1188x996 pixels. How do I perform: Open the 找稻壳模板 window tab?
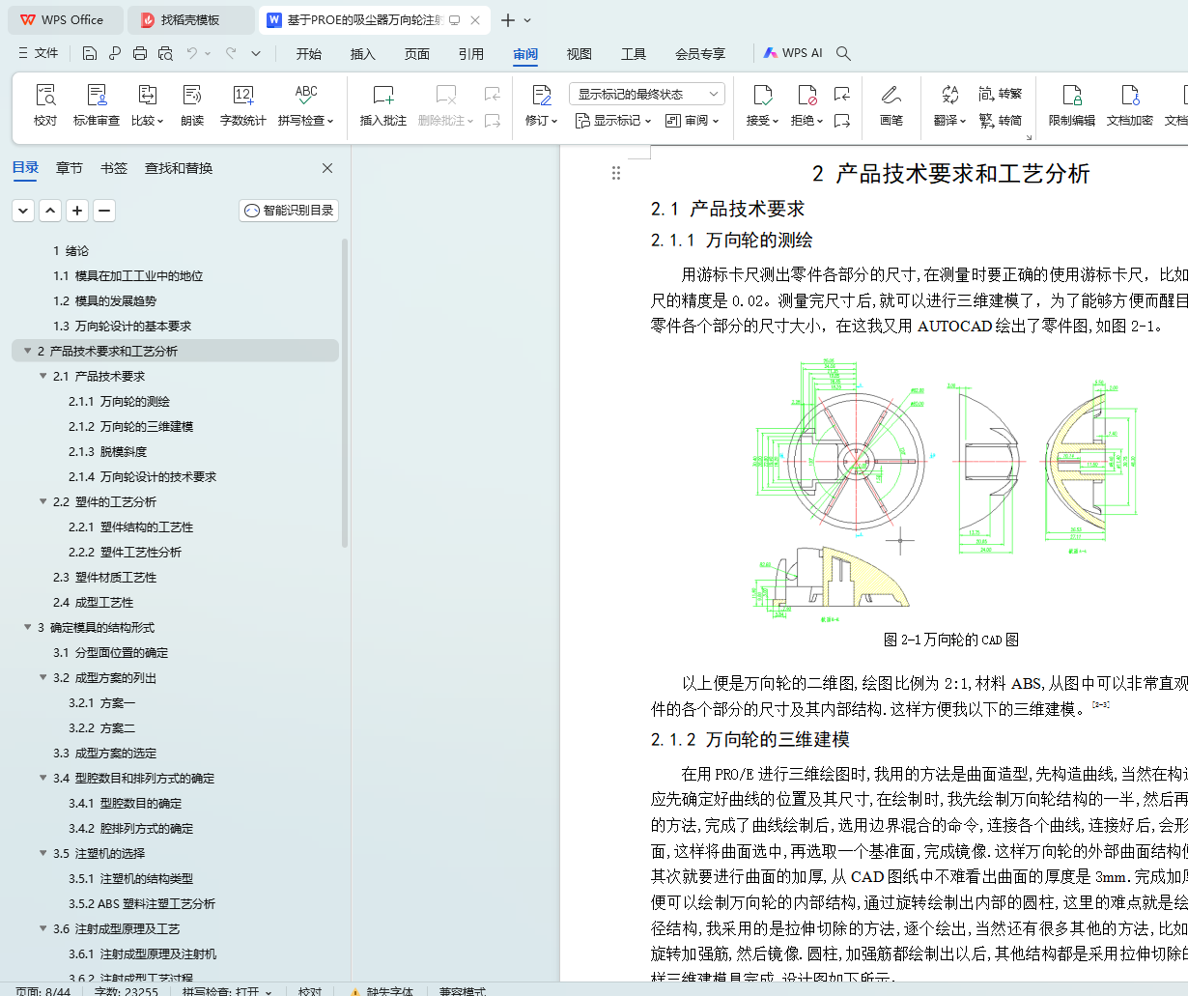click(192, 19)
